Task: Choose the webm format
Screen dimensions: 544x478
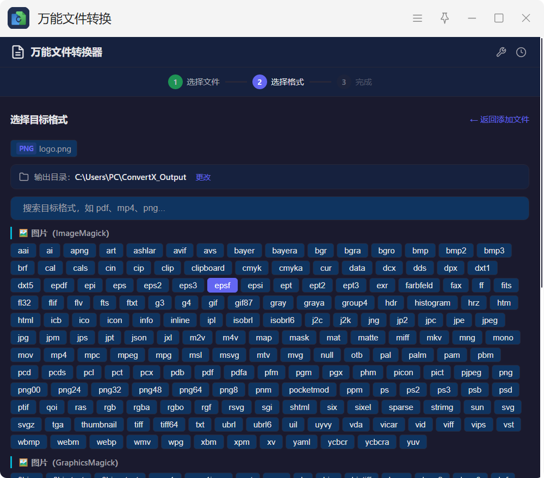Action: [68, 442]
